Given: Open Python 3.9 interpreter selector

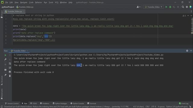Looking at the screenshot, I should pos(177,107).
